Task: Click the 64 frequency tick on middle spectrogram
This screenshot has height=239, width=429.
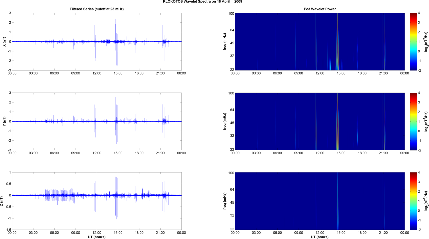Action: click(x=232, y=110)
